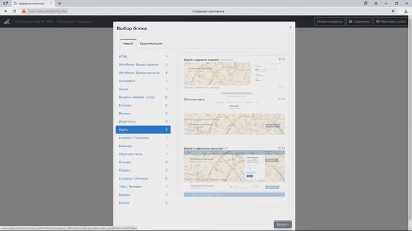Close the Название компании browser tab
Screen dimensions: 412x231
tap(51, 3)
